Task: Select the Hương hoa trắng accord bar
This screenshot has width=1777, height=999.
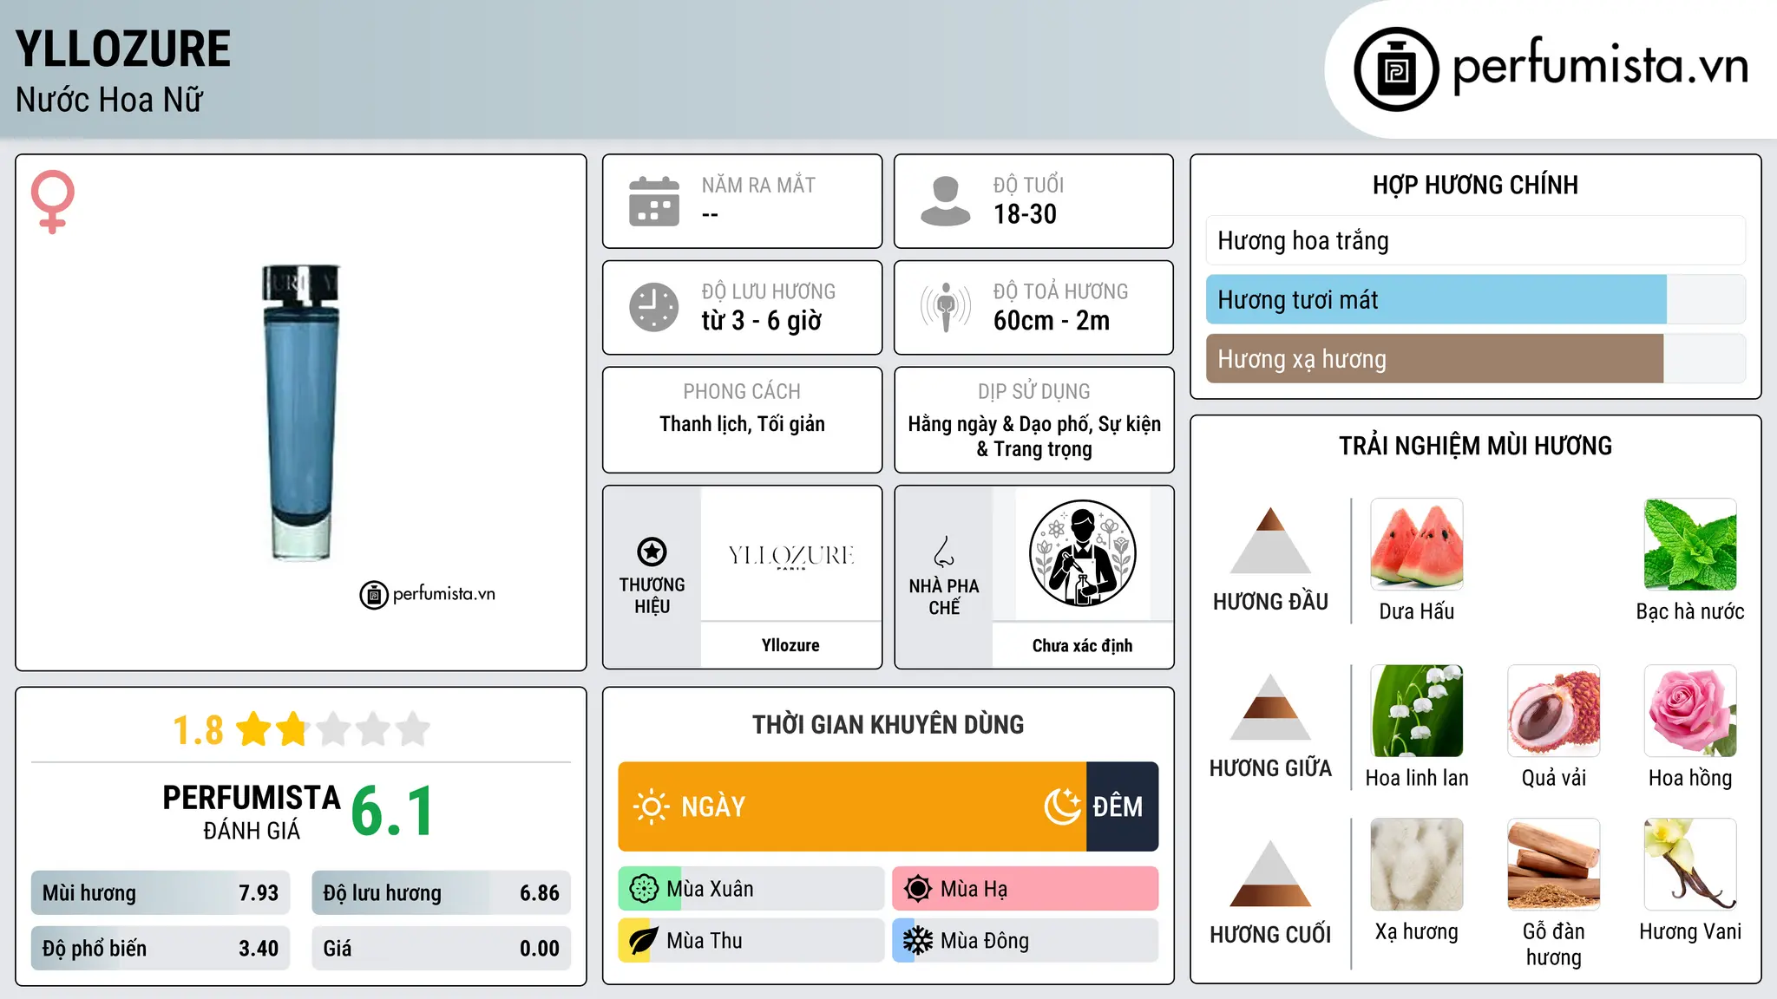Action: click(1475, 240)
